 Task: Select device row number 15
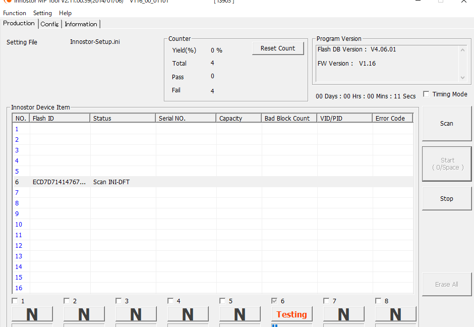pos(213,277)
